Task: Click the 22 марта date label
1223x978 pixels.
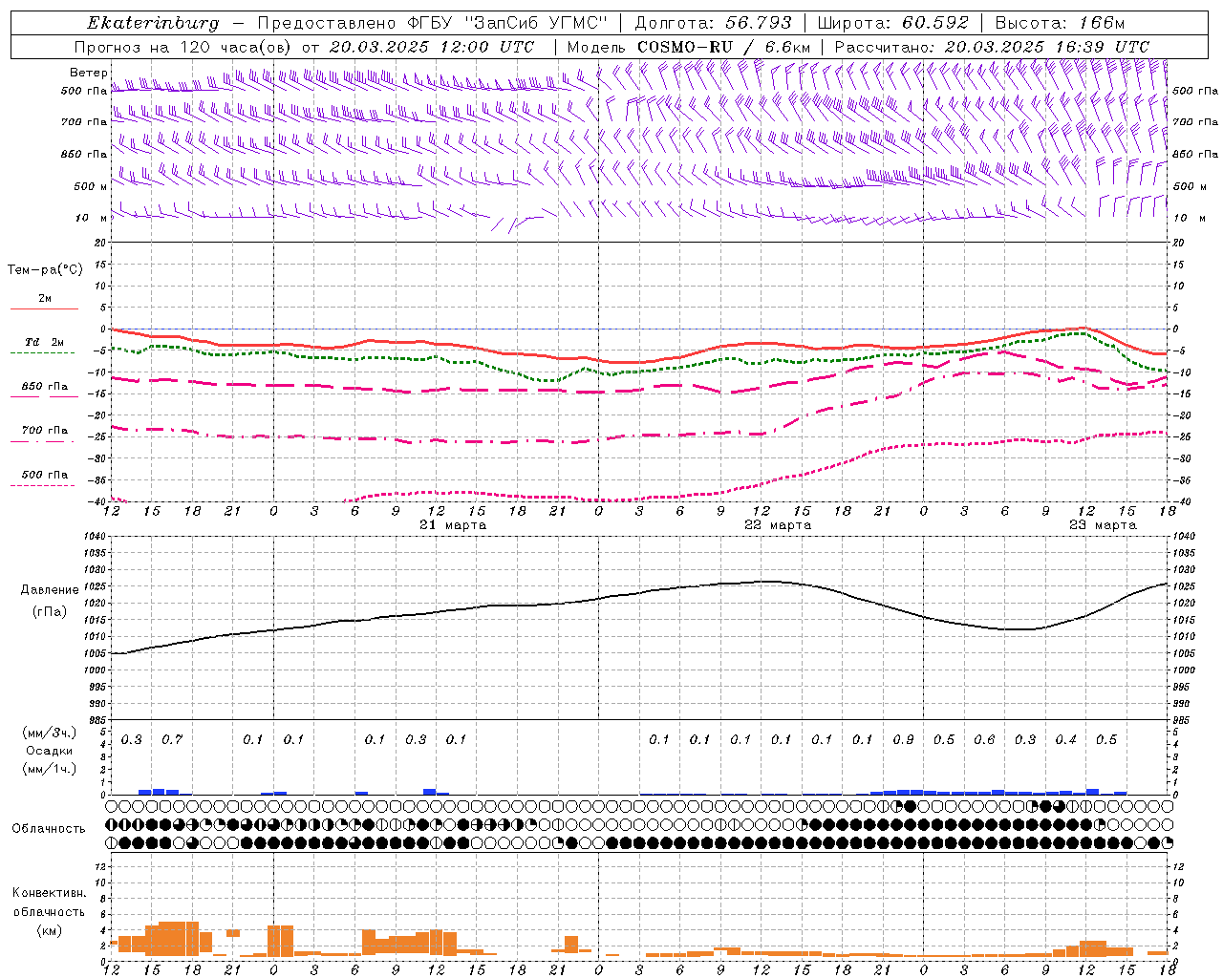Action: (x=778, y=525)
